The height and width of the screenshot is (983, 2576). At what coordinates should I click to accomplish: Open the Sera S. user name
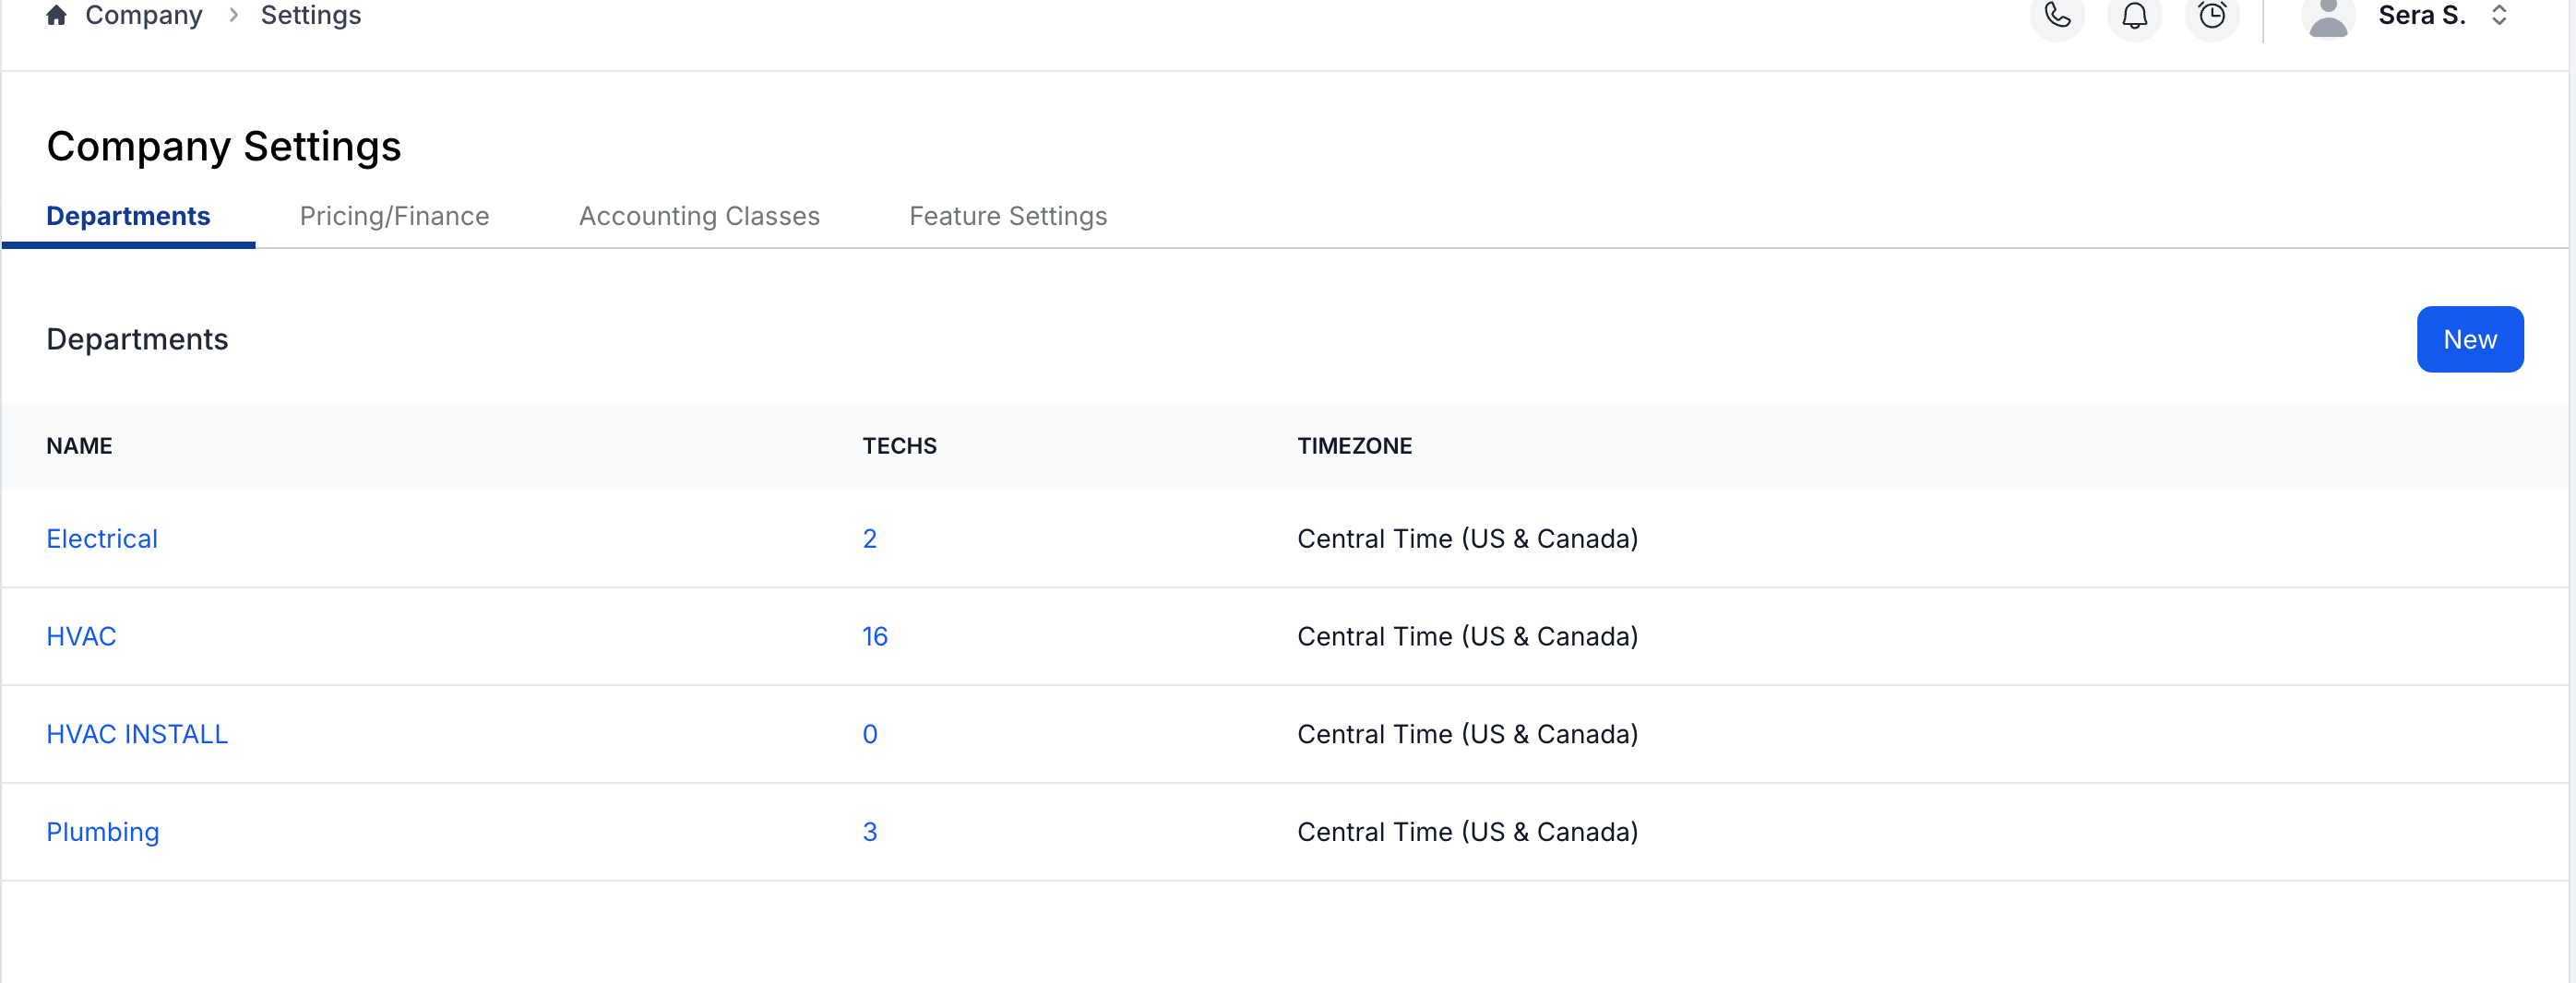pyautogui.click(x=2422, y=15)
